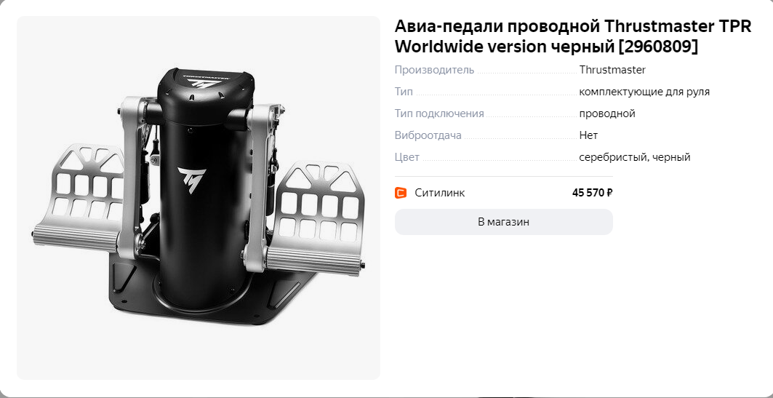
Task: Select the серебристый, черный color value
Action: point(635,157)
